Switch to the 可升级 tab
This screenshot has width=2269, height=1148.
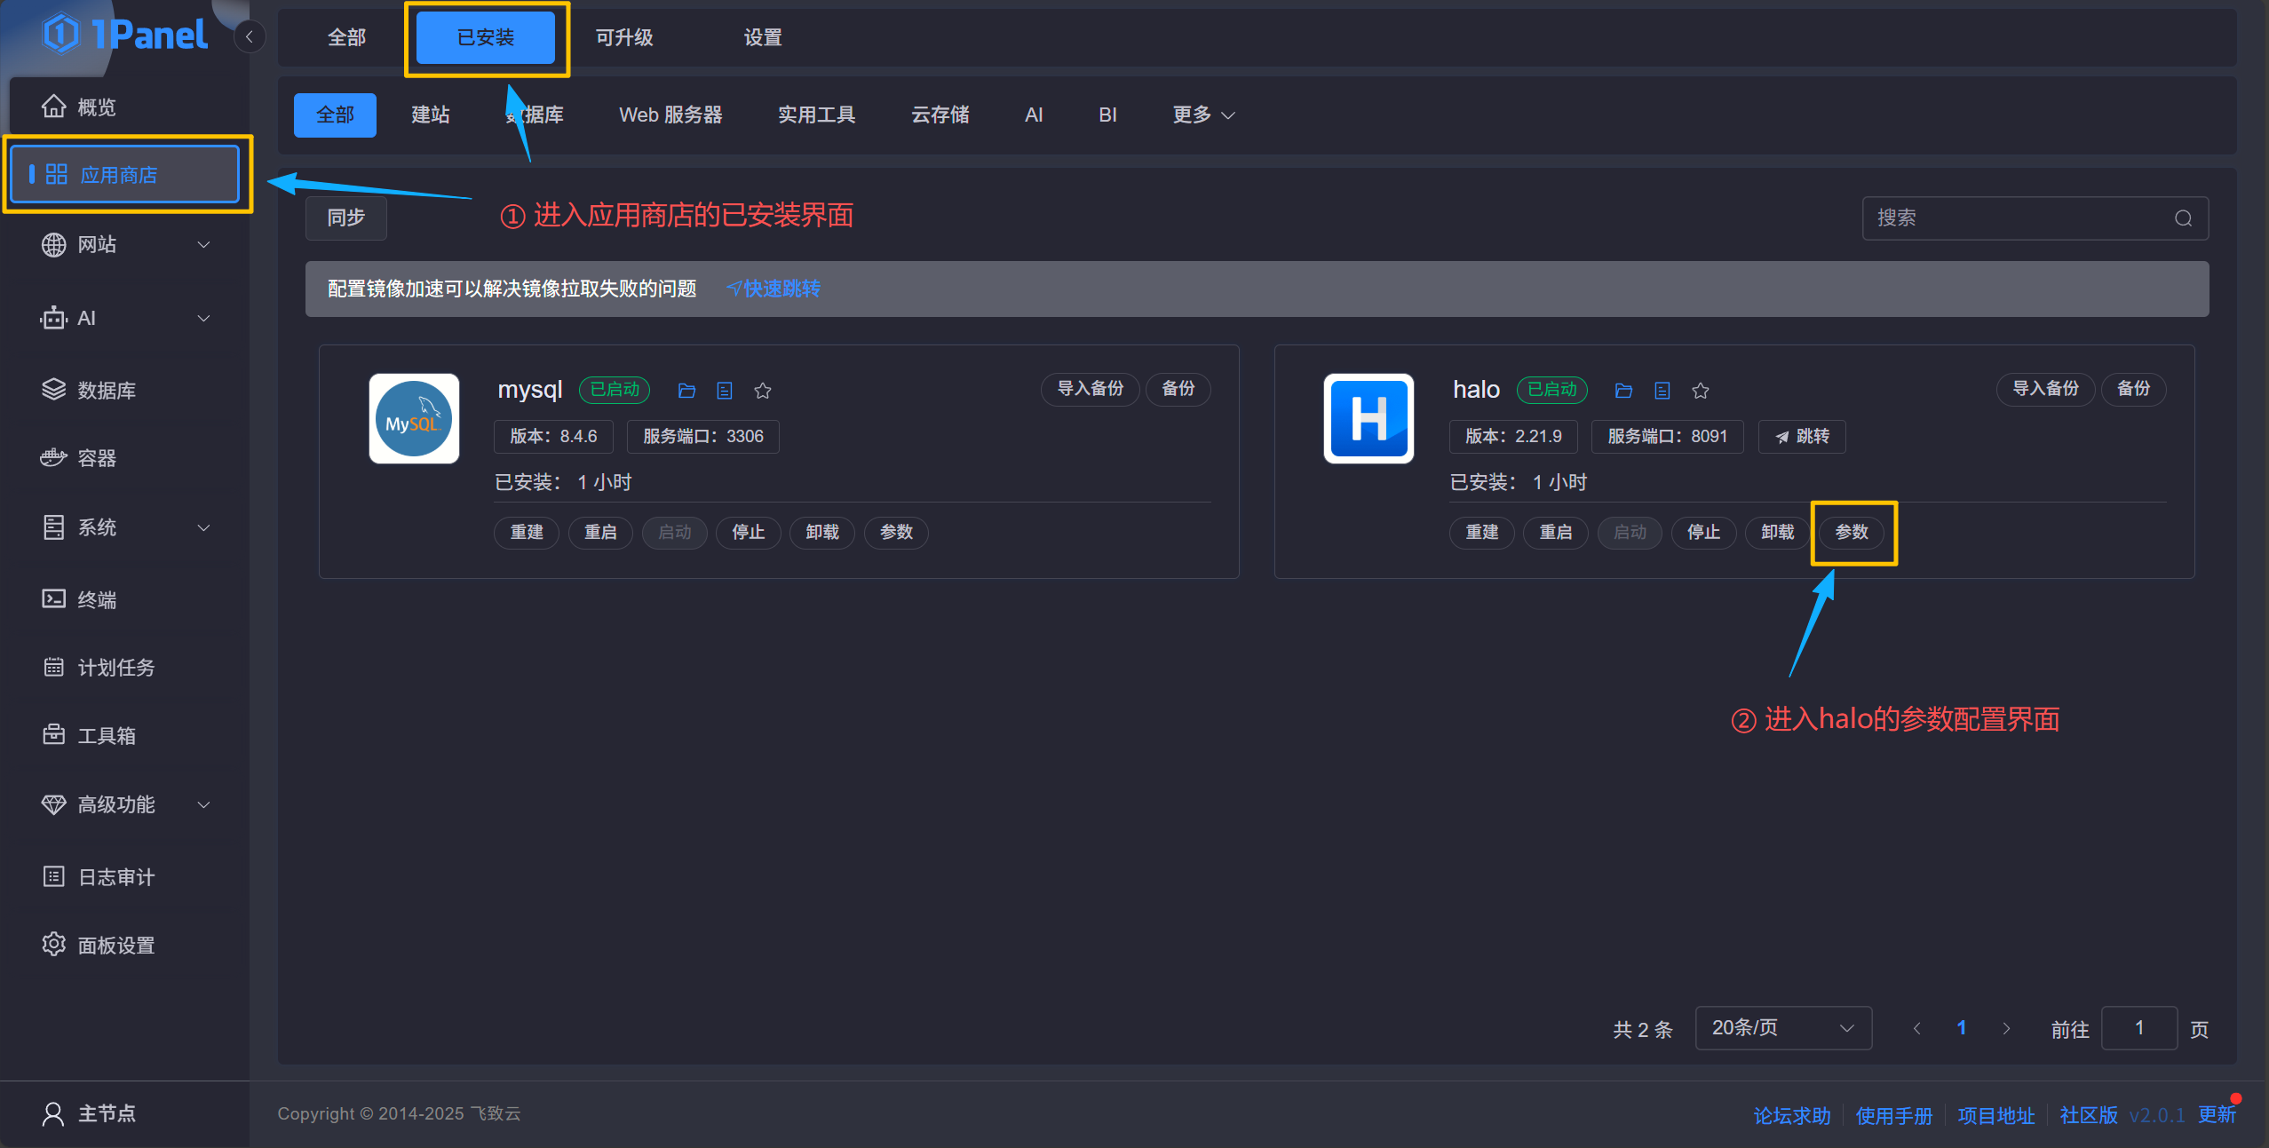tap(624, 37)
